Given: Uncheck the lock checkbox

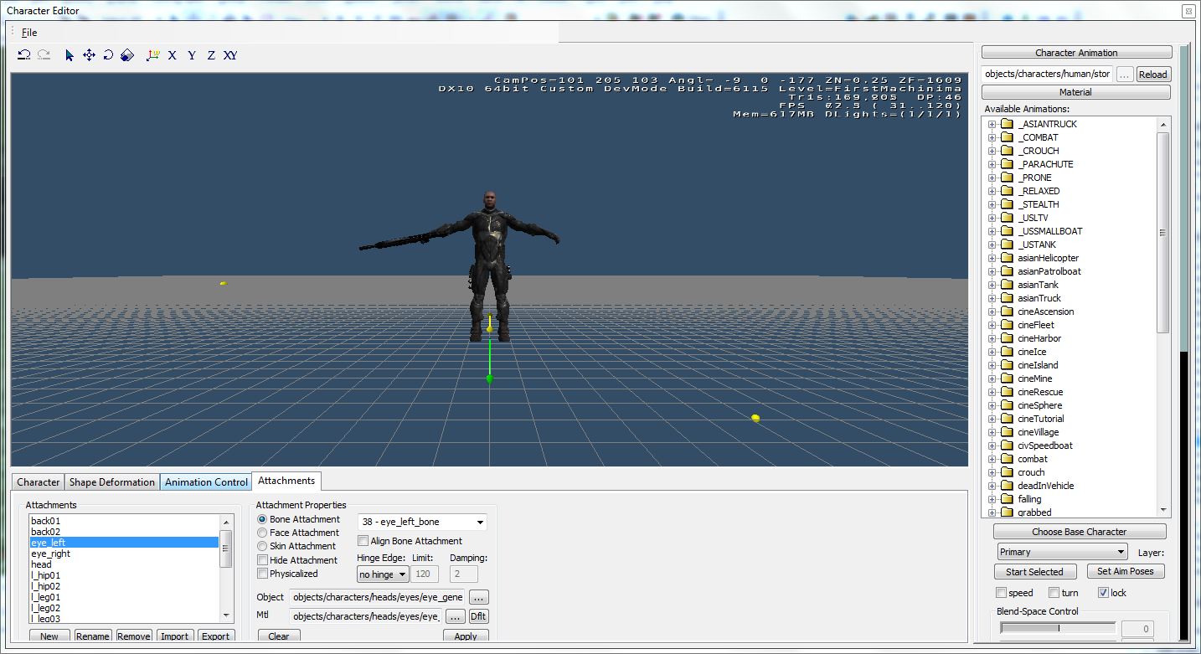Looking at the screenshot, I should click(x=1103, y=592).
